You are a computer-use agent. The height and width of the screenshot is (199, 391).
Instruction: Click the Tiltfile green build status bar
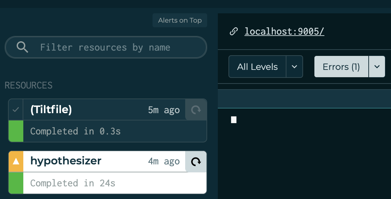coord(16,131)
